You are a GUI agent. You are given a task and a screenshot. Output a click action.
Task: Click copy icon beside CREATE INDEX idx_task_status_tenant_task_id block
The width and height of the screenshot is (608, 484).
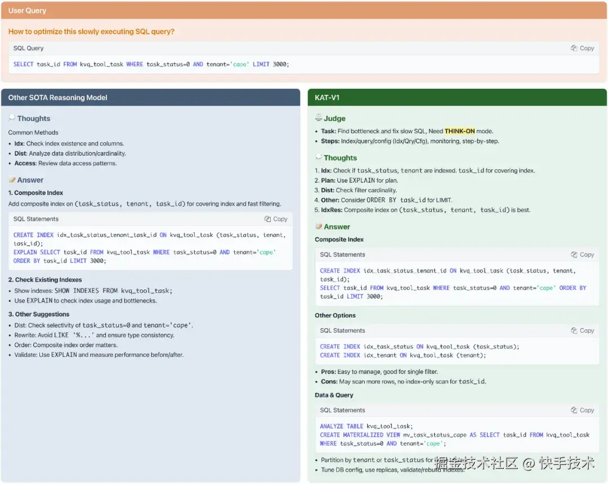tap(267, 219)
